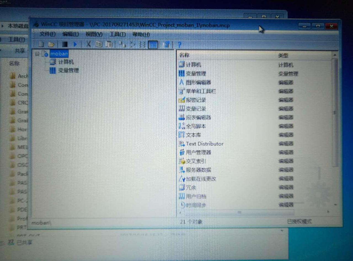Select 计算机 in the left tree
353x261 pixels.
66,62
